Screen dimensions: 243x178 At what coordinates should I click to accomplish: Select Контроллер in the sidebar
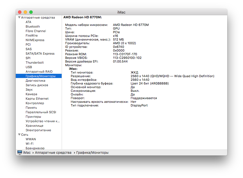click(35, 103)
